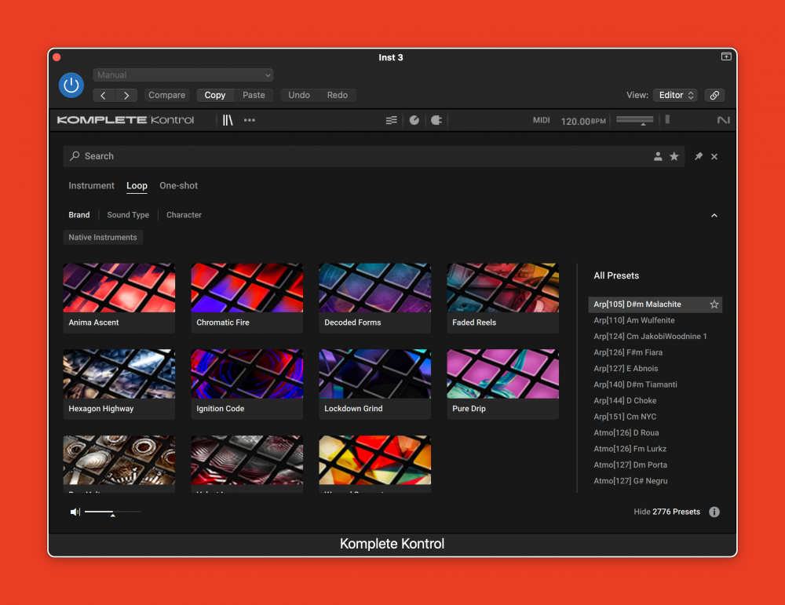Select preset Arp[105] D#m Malachite
The image size is (785, 605).
pyautogui.click(x=655, y=304)
